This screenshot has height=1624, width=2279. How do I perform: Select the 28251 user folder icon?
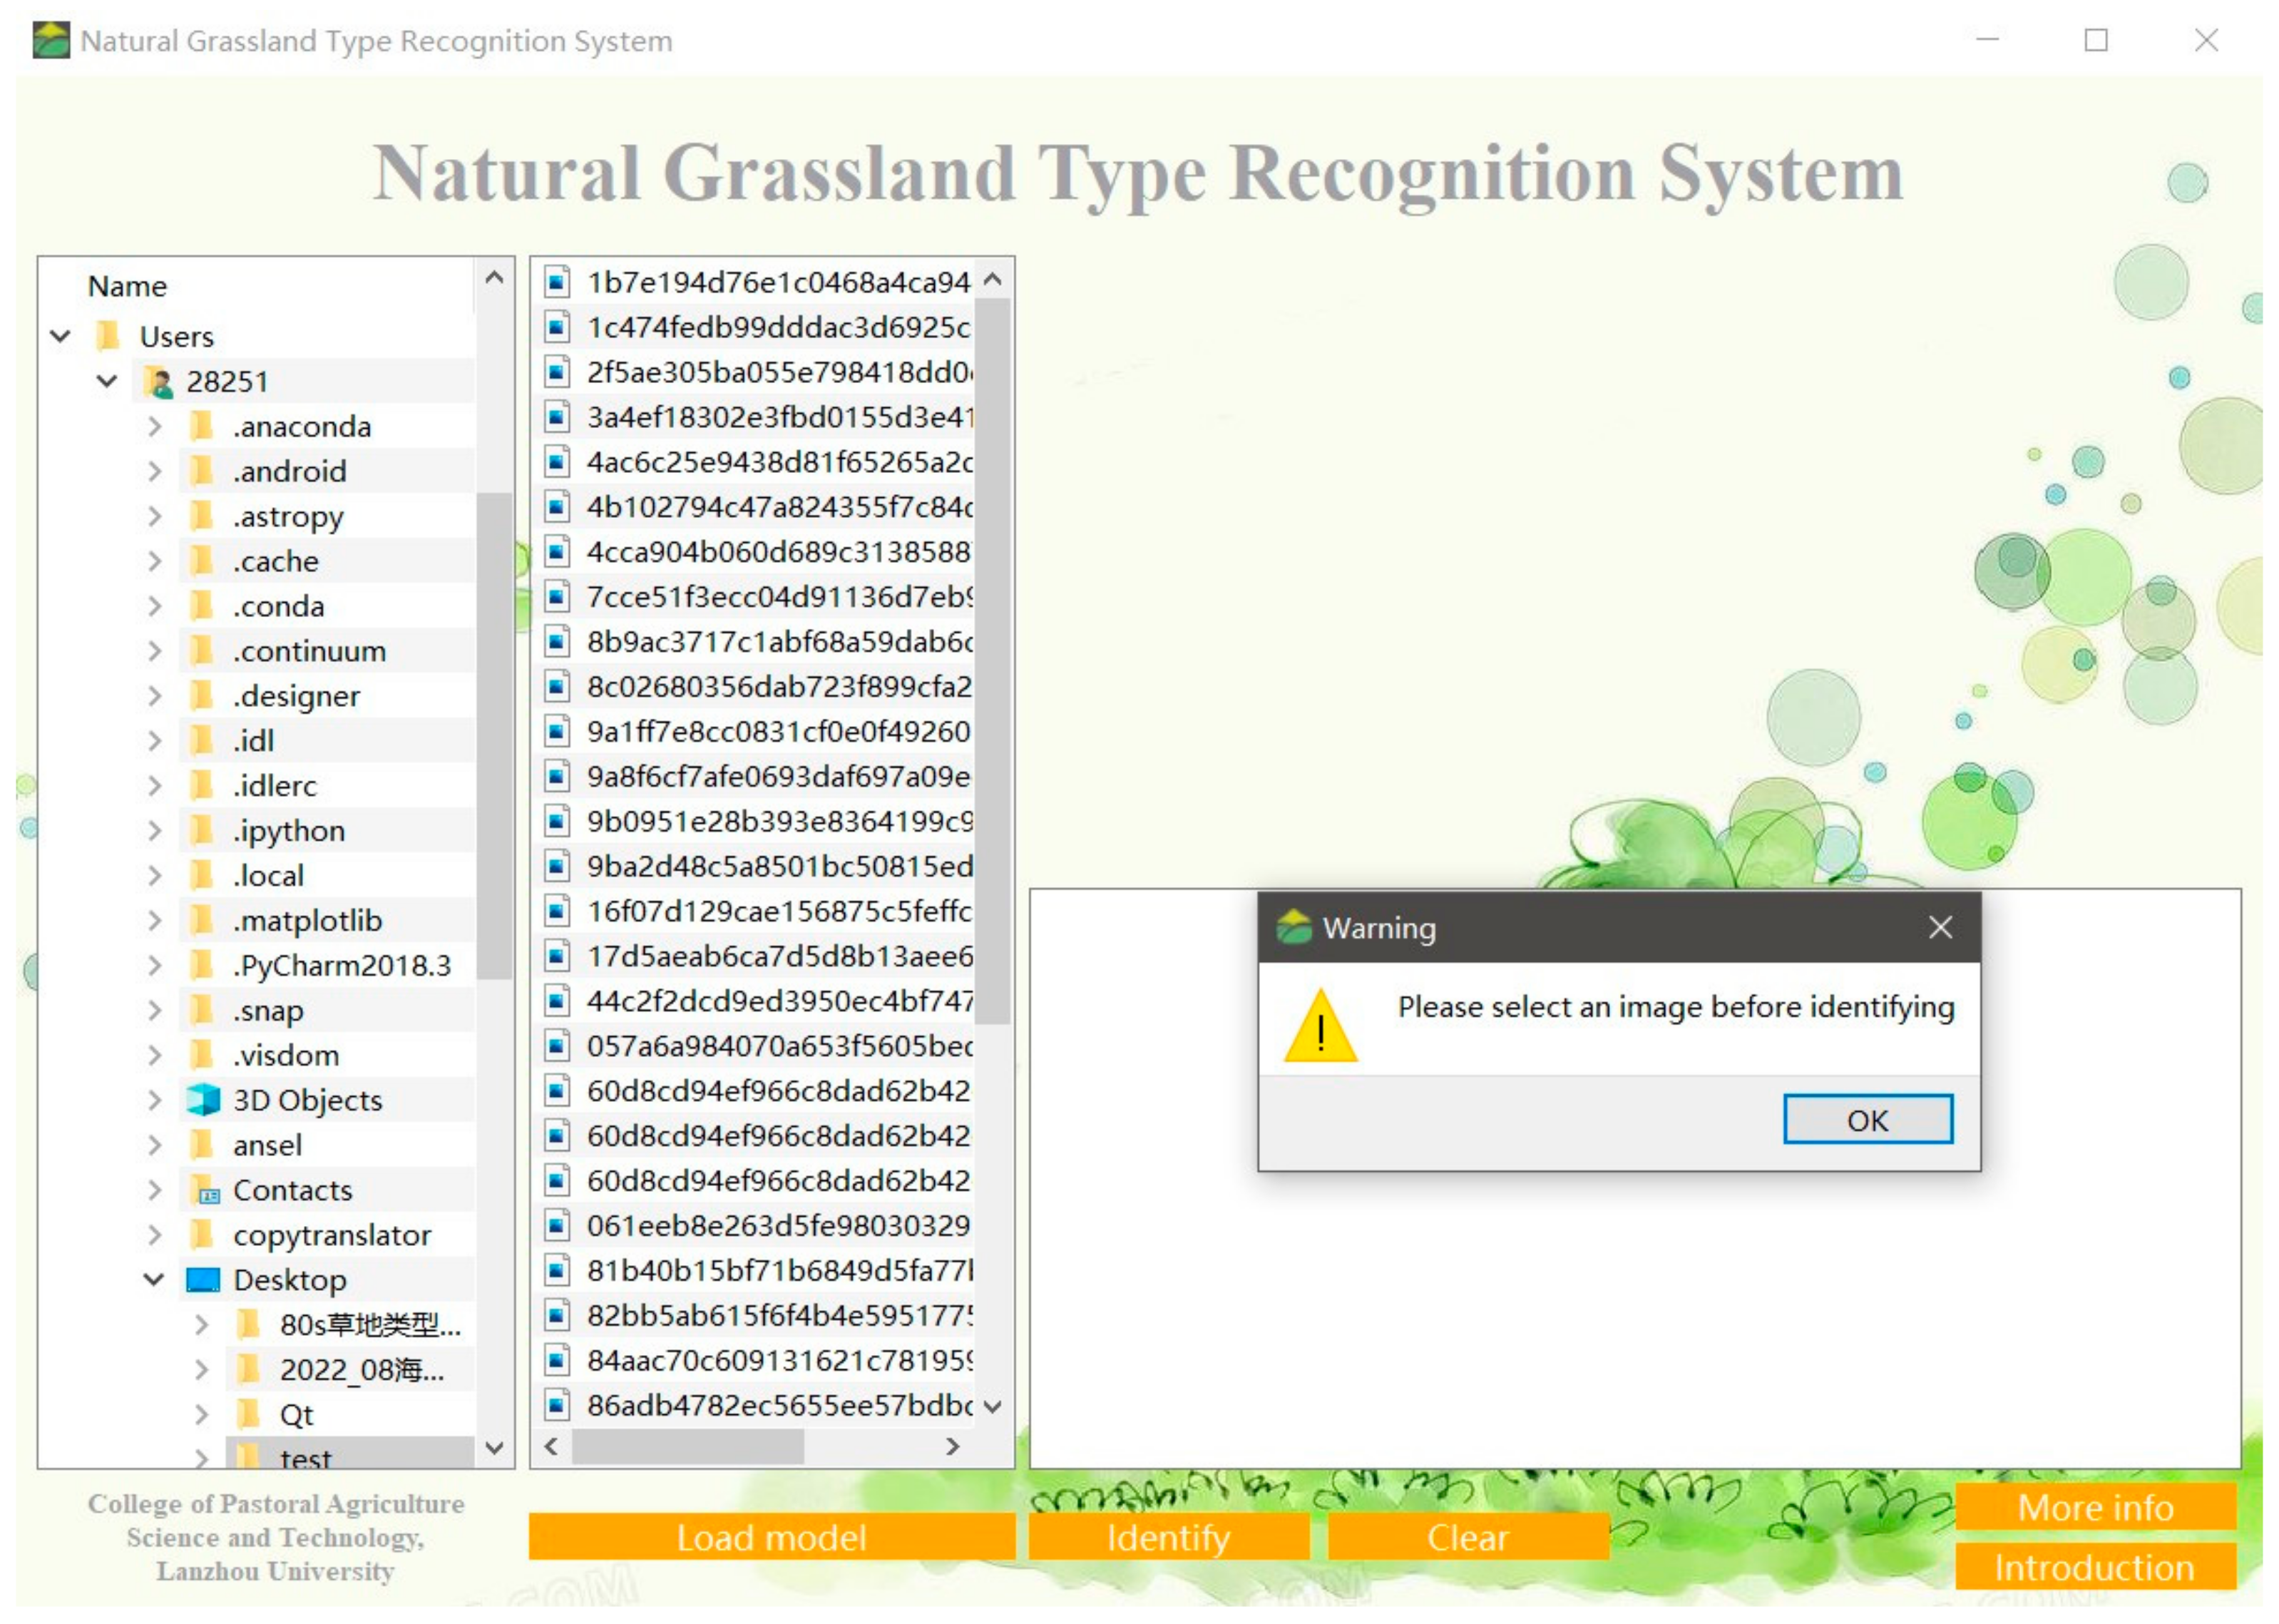click(x=157, y=381)
